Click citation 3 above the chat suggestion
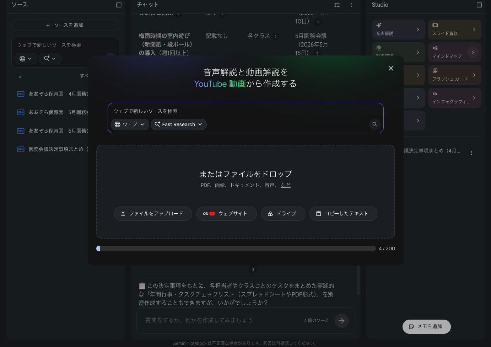This screenshot has width=491, height=347. coord(253,269)
